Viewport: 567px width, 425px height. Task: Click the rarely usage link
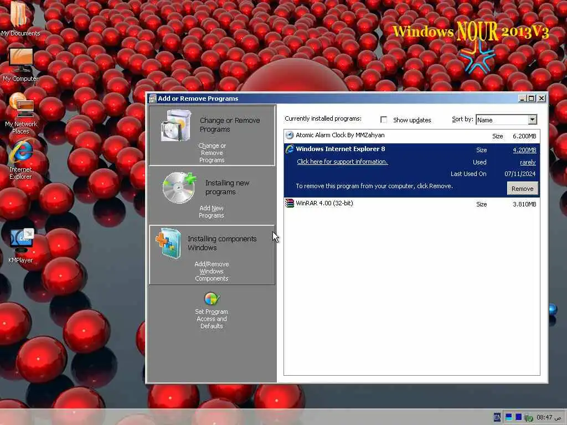528,162
